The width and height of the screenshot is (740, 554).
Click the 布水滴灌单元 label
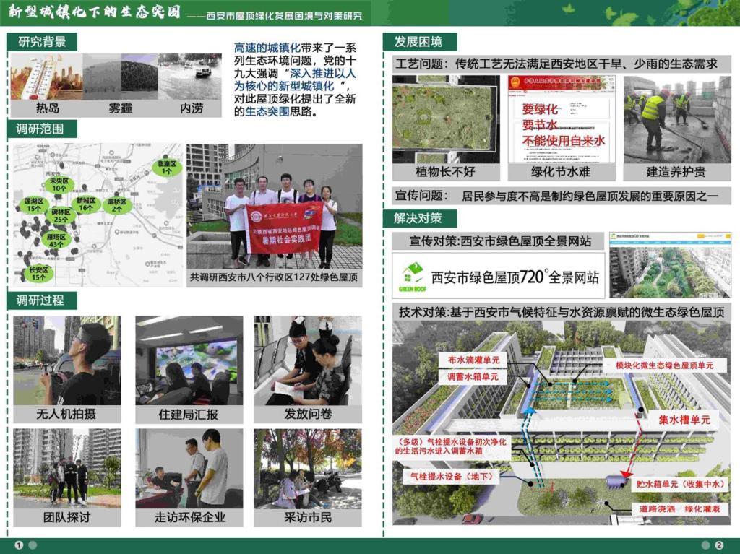tap(473, 360)
